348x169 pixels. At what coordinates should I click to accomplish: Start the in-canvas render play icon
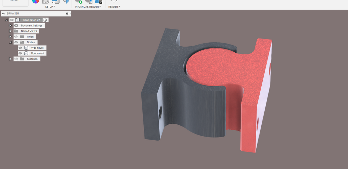[79, 2]
